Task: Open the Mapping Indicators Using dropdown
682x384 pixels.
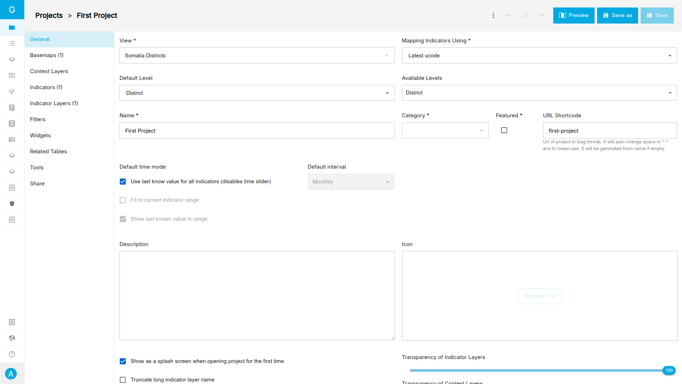Action: pyautogui.click(x=539, y=56)
